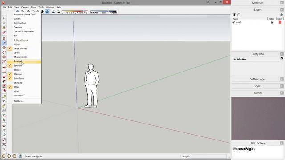Click the human figure in the viewport
Viewport: 285px width, 160px height.
point(92,86)
